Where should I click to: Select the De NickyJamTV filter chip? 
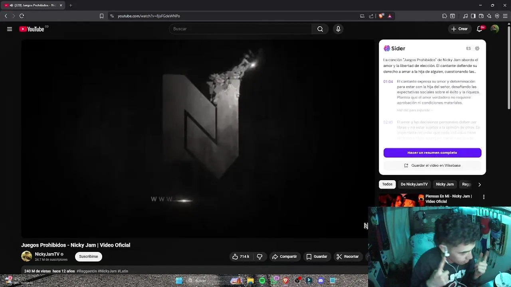click(x=414, y=184)
